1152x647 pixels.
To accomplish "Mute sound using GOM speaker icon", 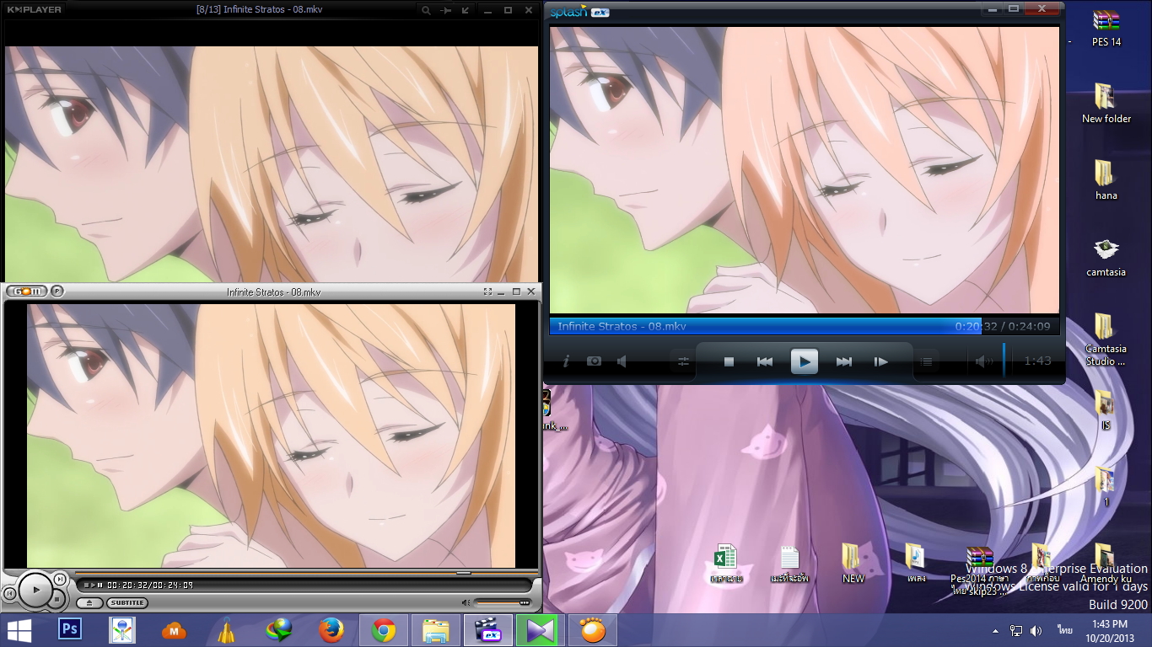I will (466, 602).
